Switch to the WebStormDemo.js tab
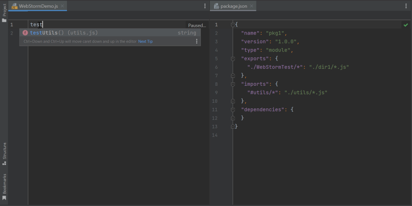Viewport: 412px width, 206px height. (x=38, y=6)
